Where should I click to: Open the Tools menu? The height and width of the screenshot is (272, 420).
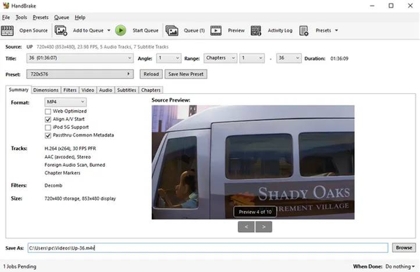pos(21,18)
